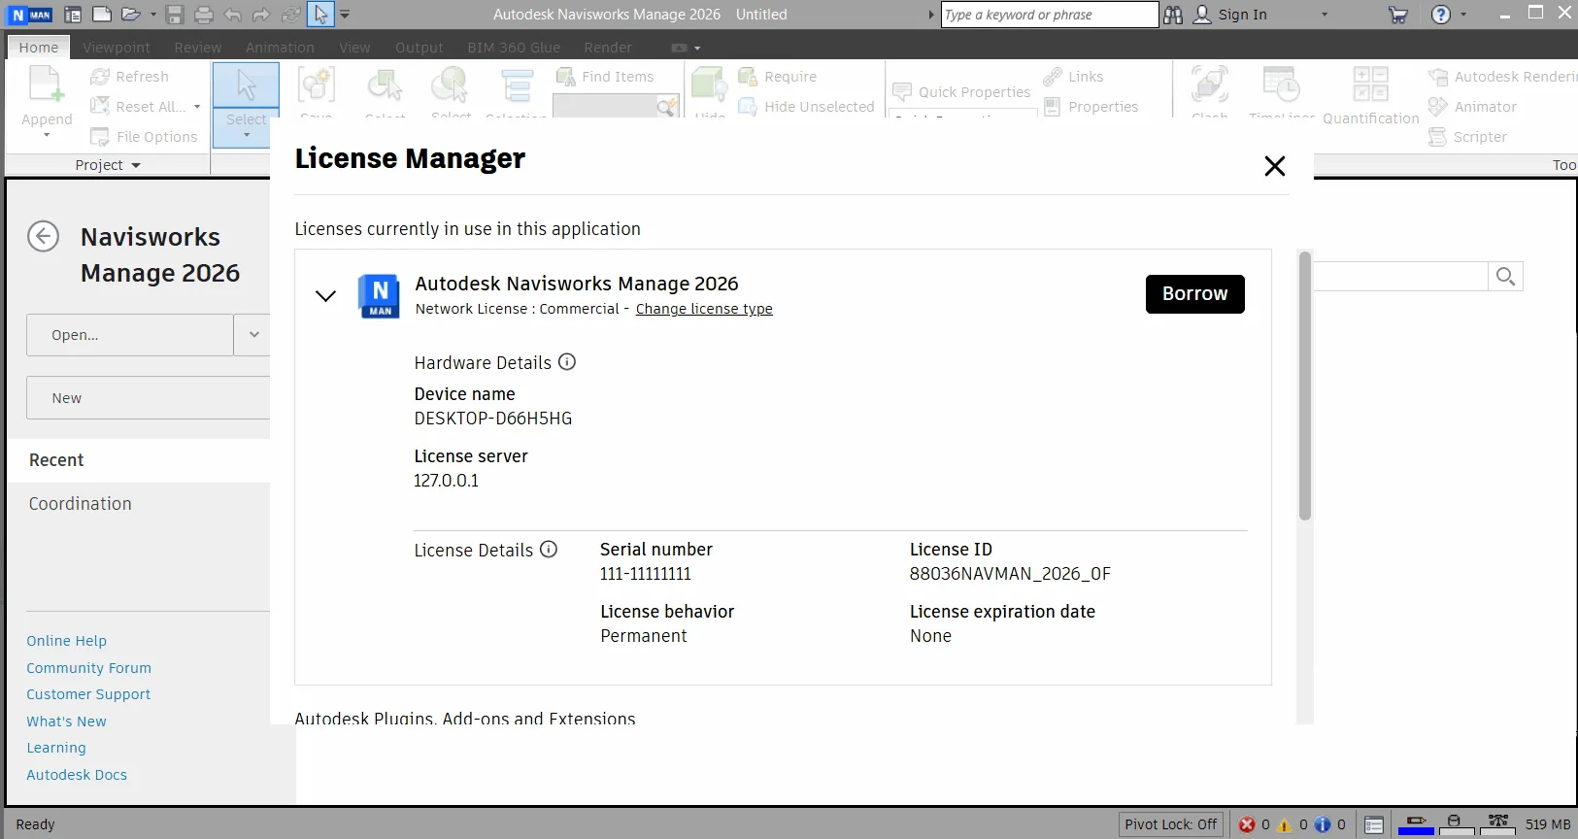Toggle the Pivot Lock: Off button

[x=1171, y=824]
